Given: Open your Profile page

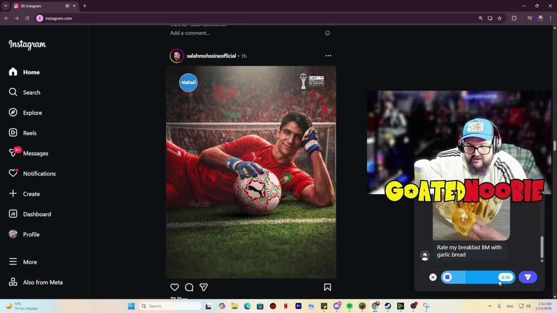Looking at the screenshot, I should point(24,234).
